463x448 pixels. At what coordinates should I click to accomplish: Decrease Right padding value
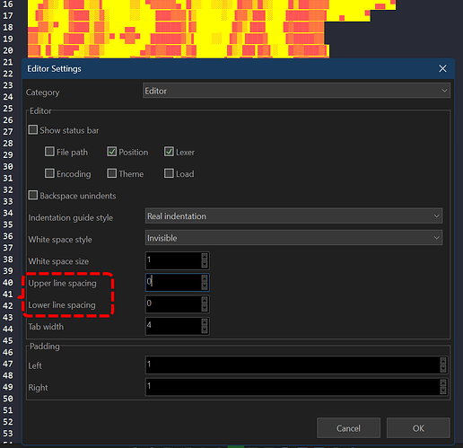click(x=443, y=391)
